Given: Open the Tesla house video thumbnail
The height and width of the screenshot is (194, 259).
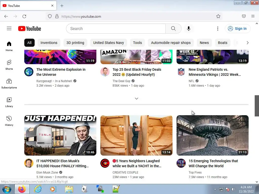Looking at the screenshot, I should (x=60, y=135).
